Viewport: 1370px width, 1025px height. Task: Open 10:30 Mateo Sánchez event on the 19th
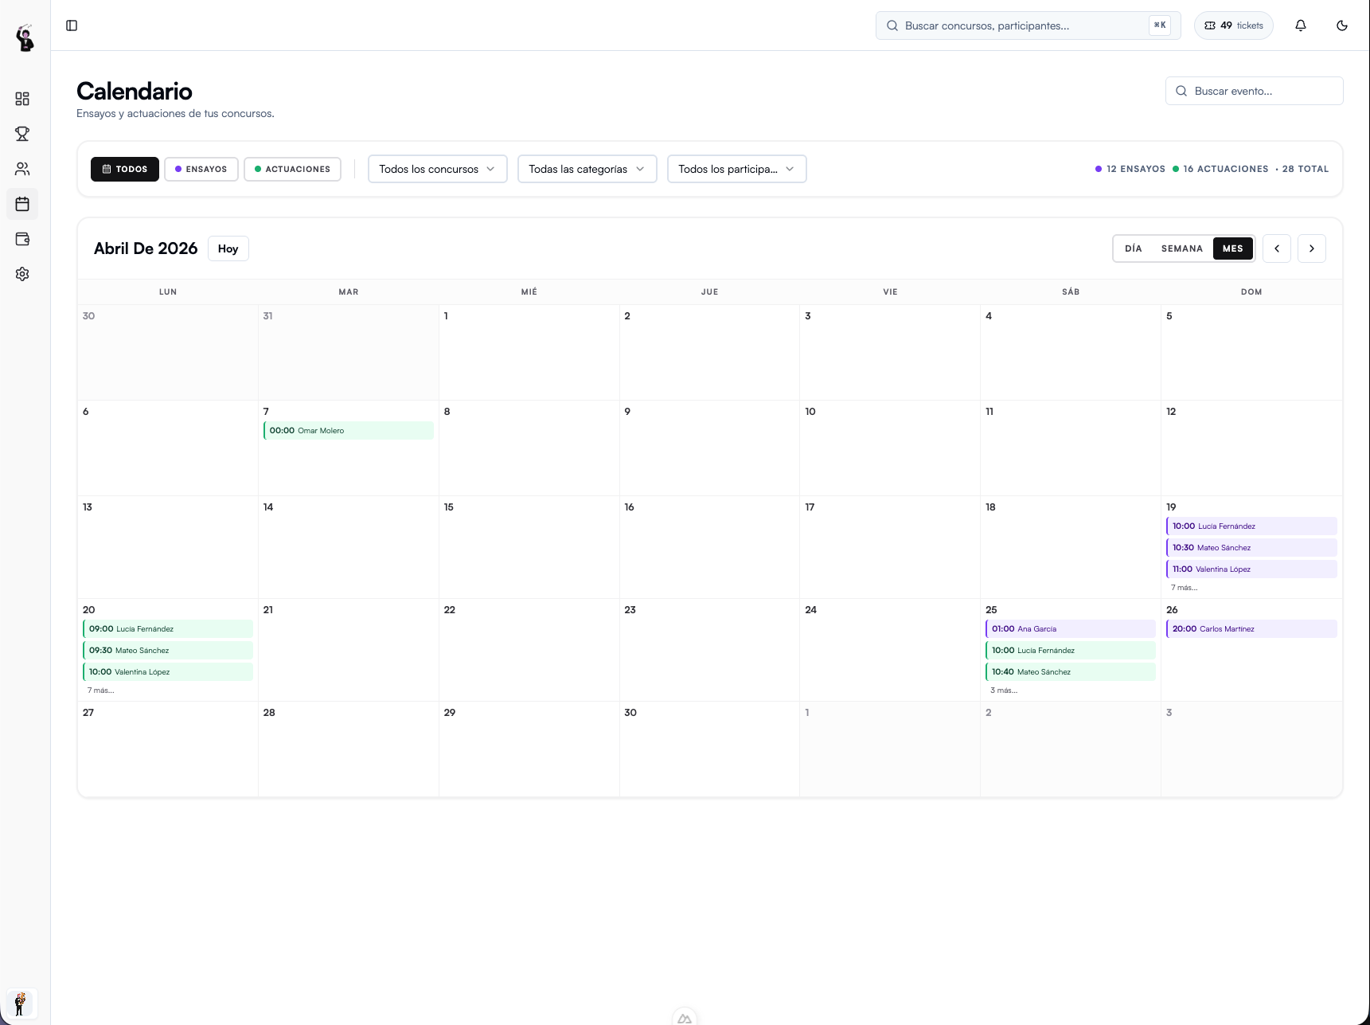tap(1251, 547)
